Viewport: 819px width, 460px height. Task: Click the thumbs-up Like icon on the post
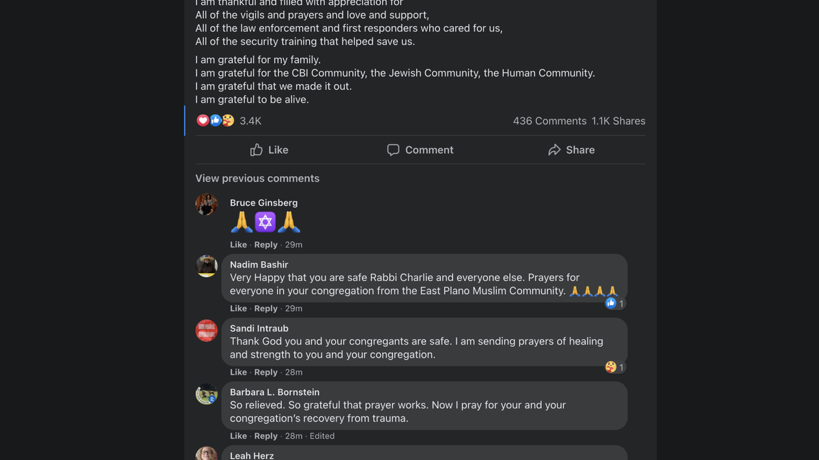[x=257, y=149]
